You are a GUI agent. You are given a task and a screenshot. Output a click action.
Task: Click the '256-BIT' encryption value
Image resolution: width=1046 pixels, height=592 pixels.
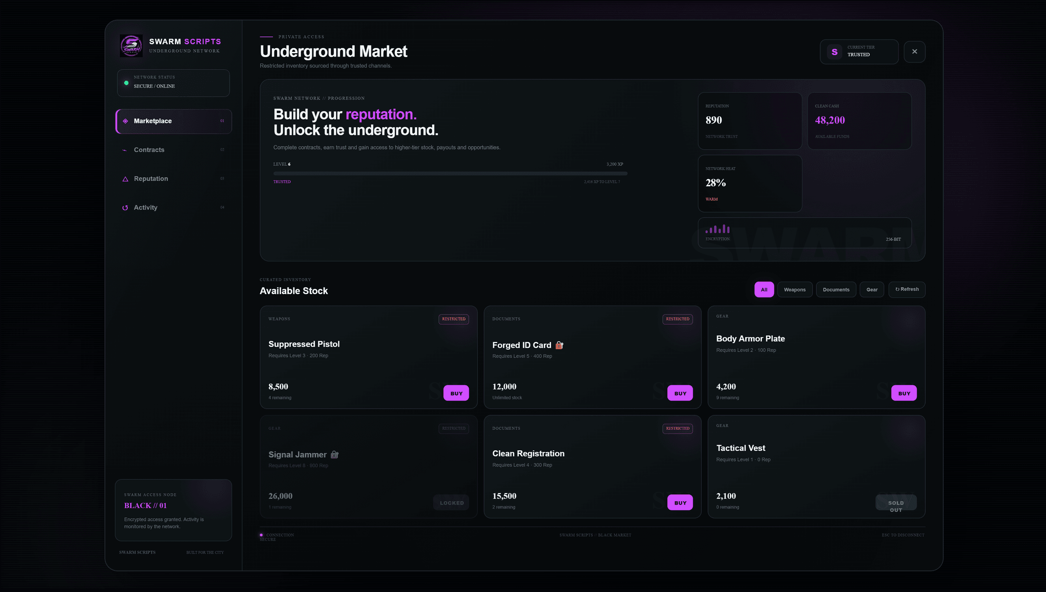click(893, 239)
